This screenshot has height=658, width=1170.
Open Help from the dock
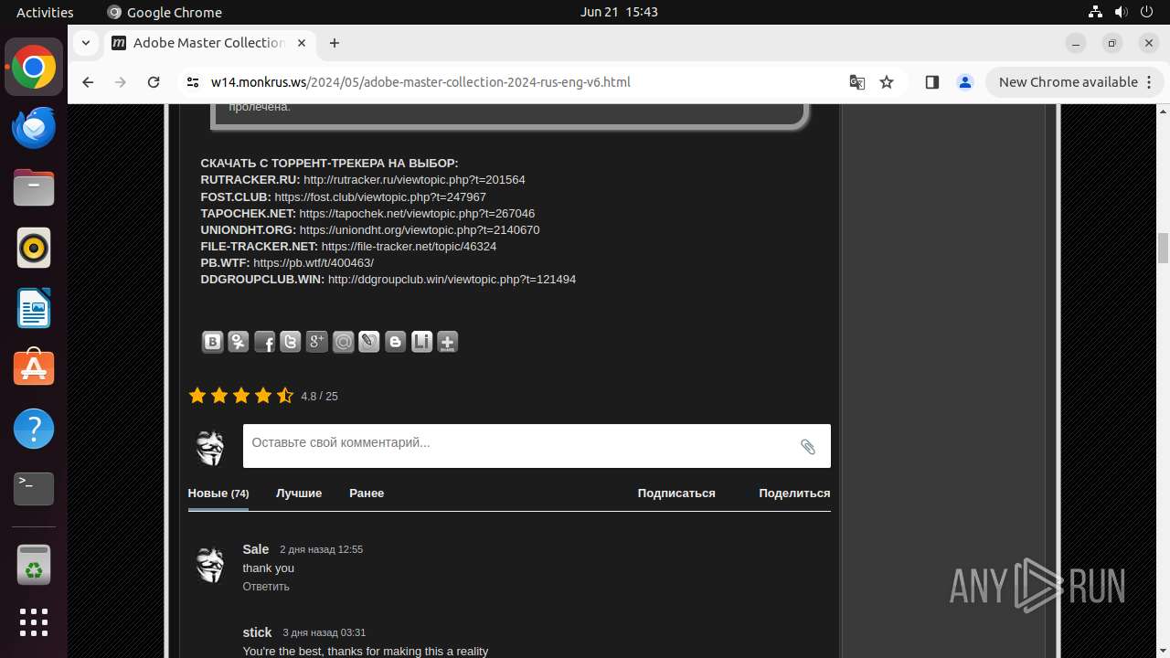[x=34, y=429]
